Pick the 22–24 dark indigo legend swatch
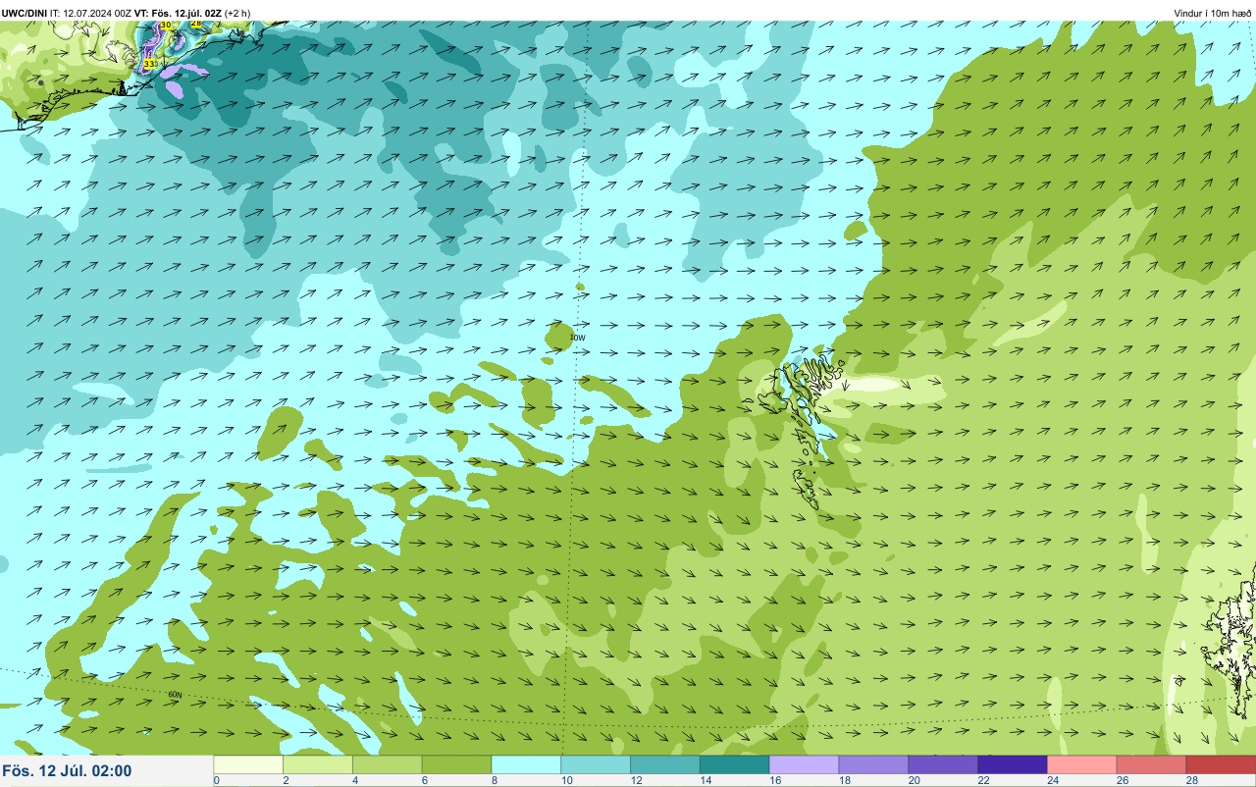 (x=1013, y=764)
